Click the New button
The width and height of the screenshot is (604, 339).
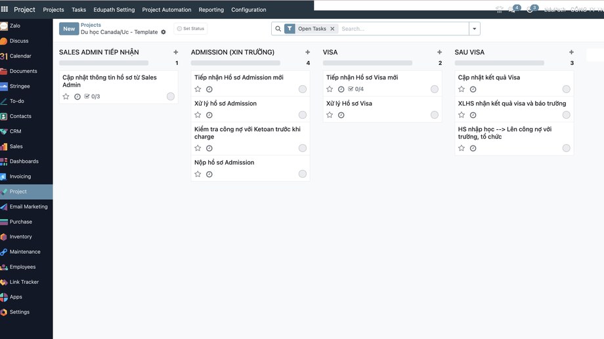[x=69, y=28]
